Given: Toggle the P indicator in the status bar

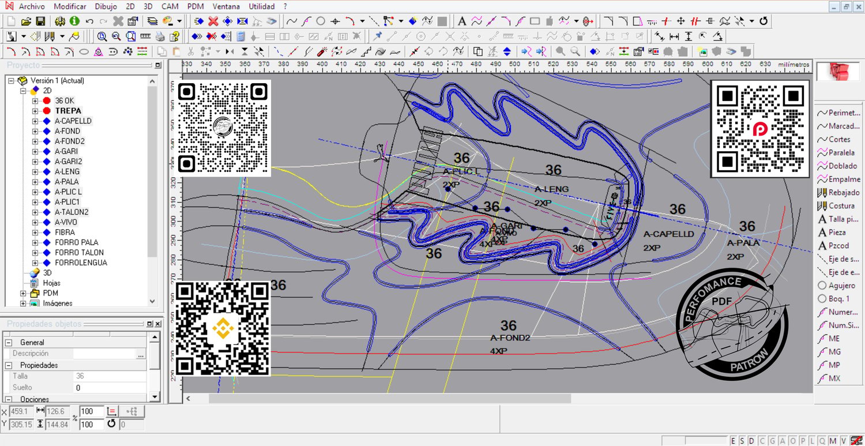Looking at the screenshot, I should click(803, 441).
